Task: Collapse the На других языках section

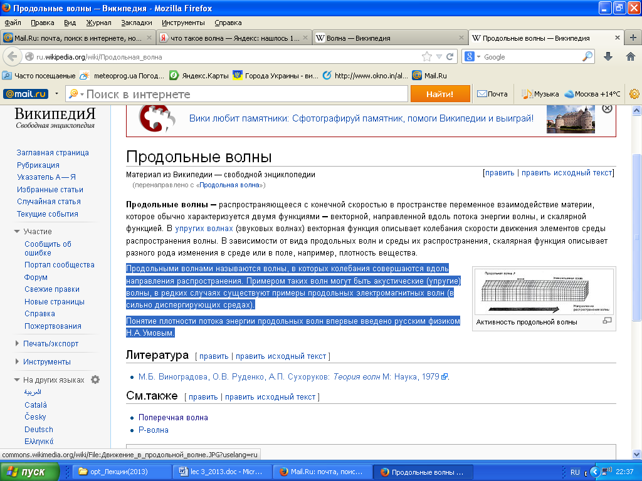Action: tap(17, 380)
